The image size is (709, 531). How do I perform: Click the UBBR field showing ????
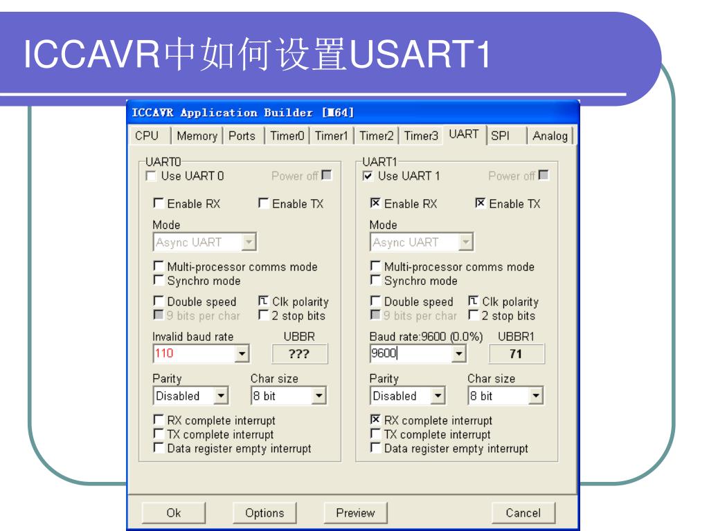[299, 353]
